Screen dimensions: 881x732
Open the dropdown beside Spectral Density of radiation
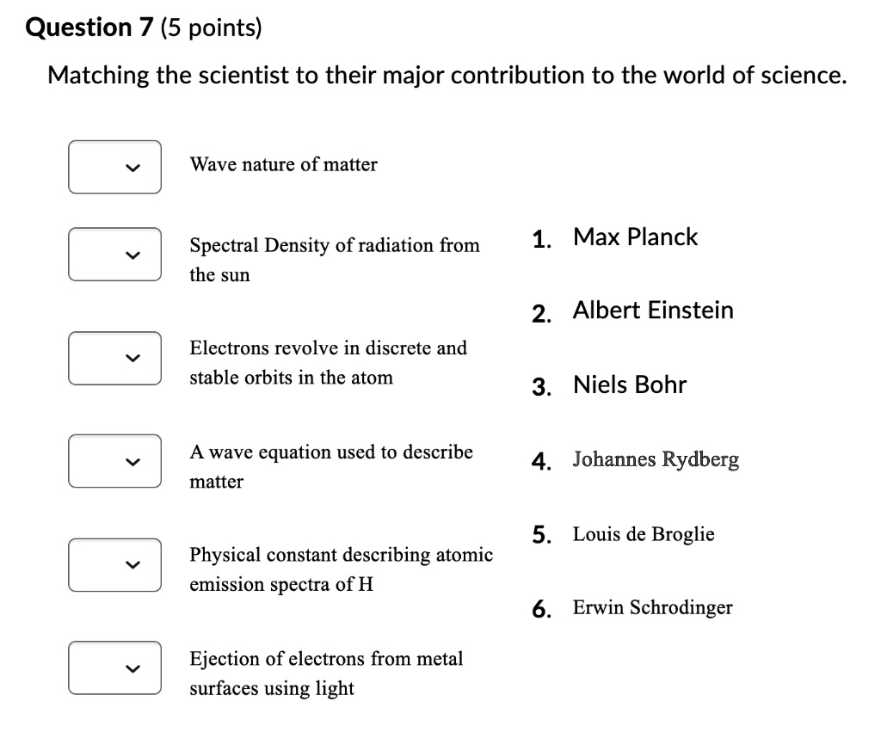[114, 254]
